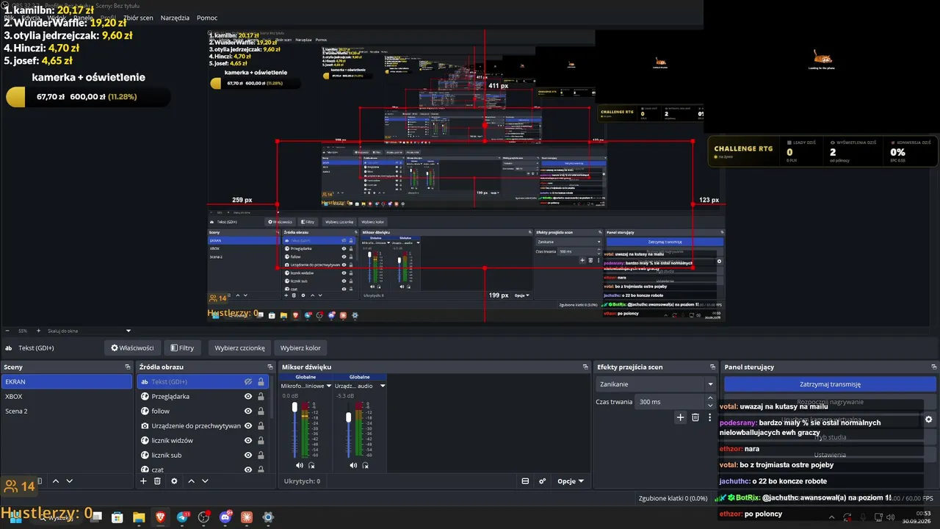Mute the Mikrofon channel speaker icon
Image resolution: width=940 pixels, height=529 pixels.
click(299, 465)
